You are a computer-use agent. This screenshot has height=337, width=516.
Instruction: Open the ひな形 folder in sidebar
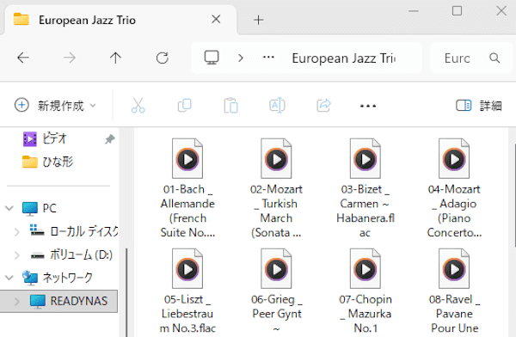coord(47,162)
